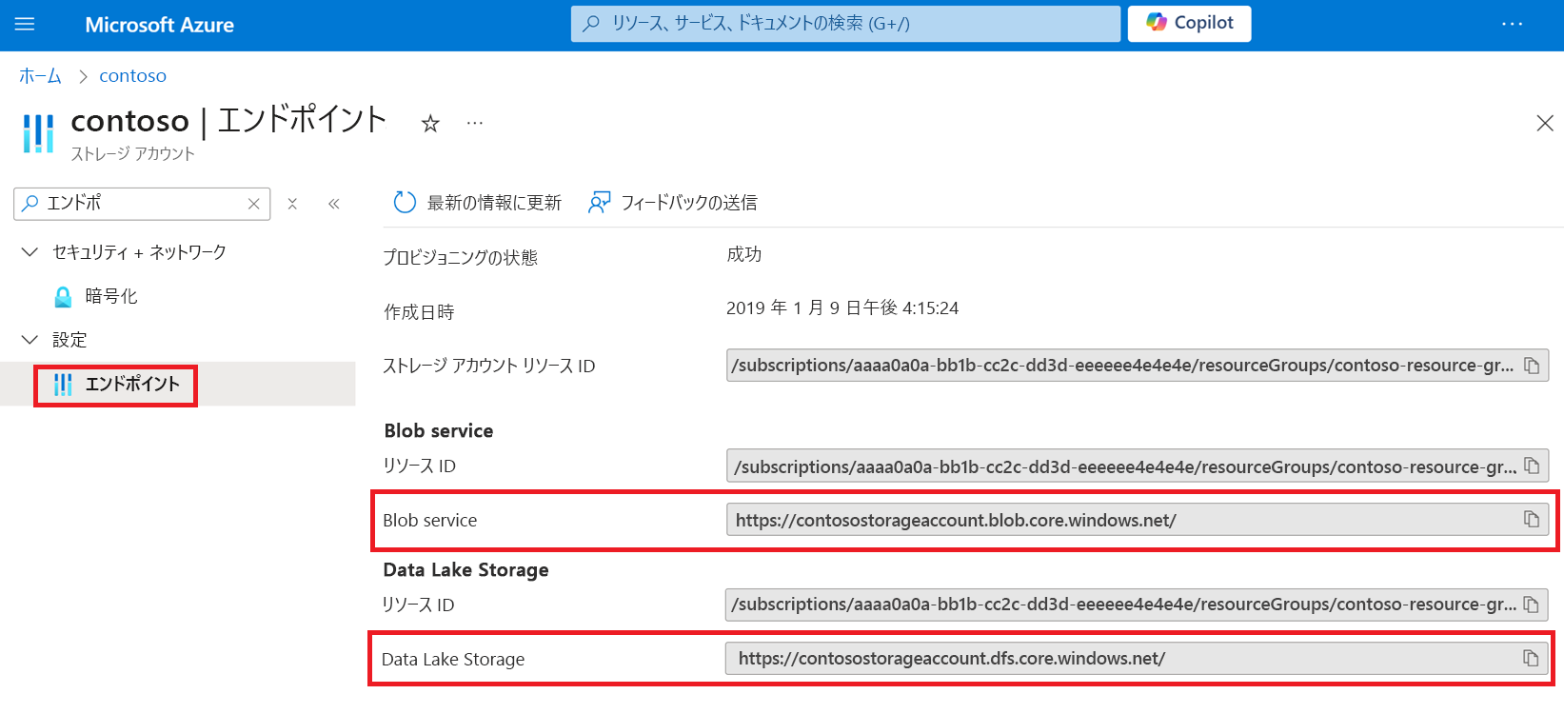The image size is (1564, 714).
Task: Open Copilot from the top bar
Action: (x=1188, y=23)
